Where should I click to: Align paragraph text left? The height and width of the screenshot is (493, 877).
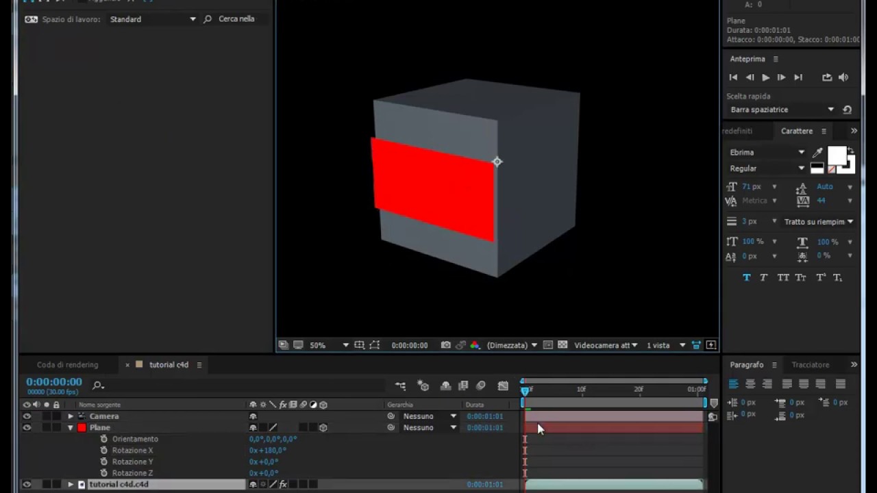734,384
